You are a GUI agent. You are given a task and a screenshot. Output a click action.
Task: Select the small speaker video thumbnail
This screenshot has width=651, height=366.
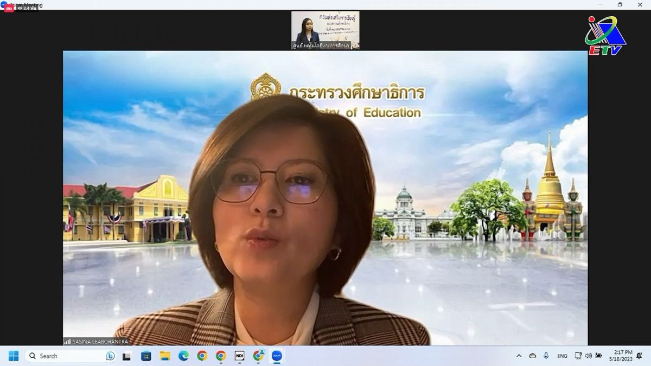click(x=325, y=30)
